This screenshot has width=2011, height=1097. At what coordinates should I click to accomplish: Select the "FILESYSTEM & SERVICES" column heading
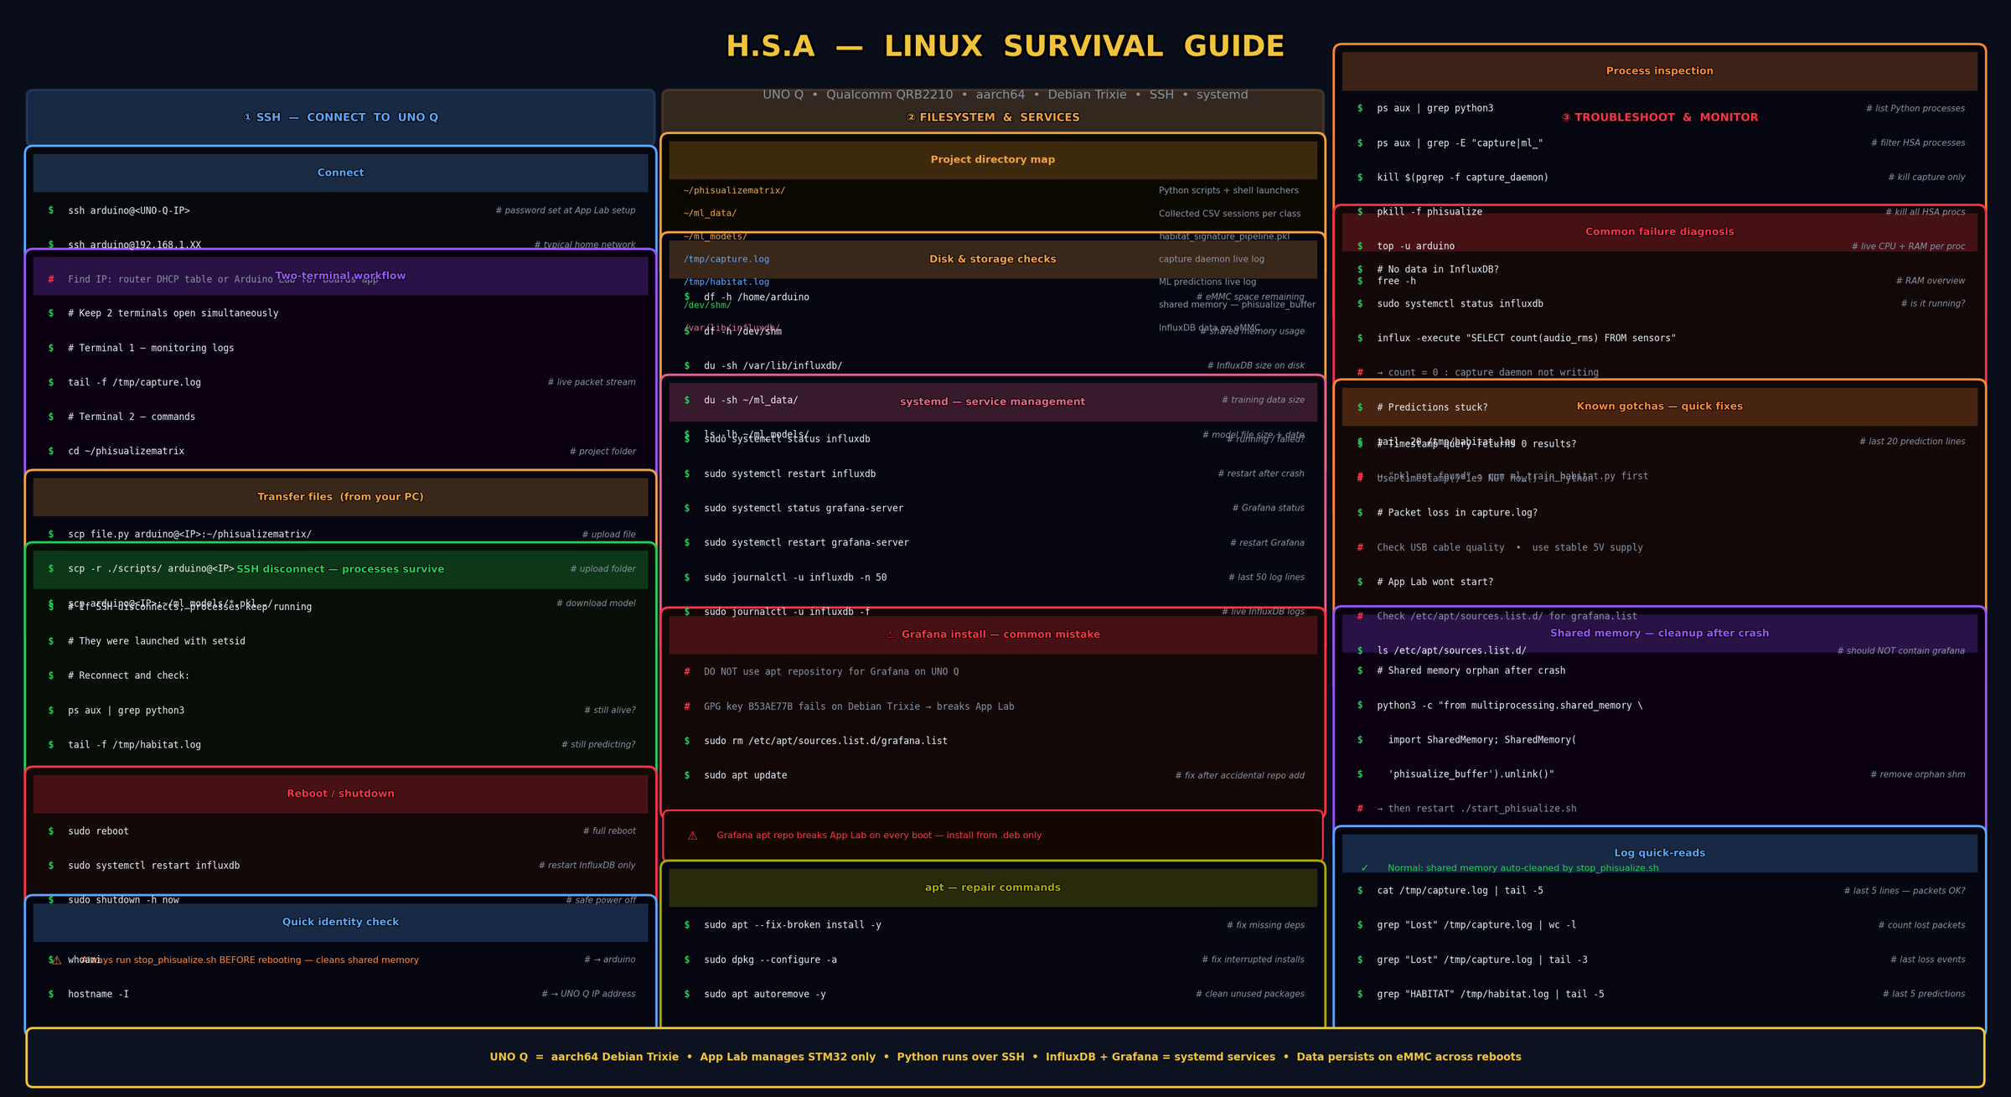coord(993,117)
